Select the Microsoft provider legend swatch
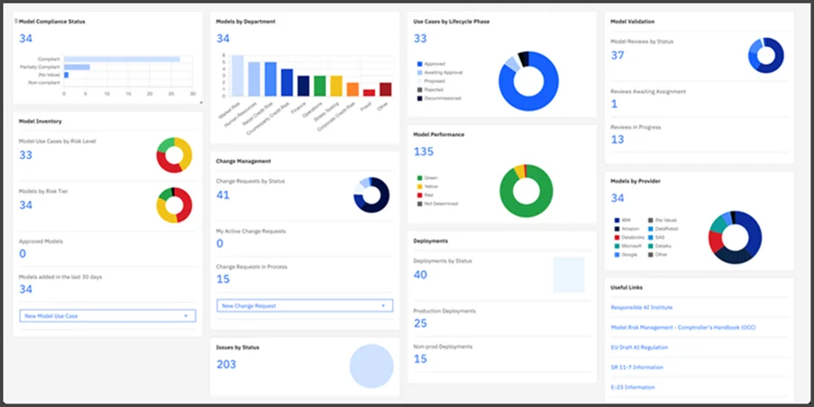Viewport: 814px width, 407px height. coord(617,246)
